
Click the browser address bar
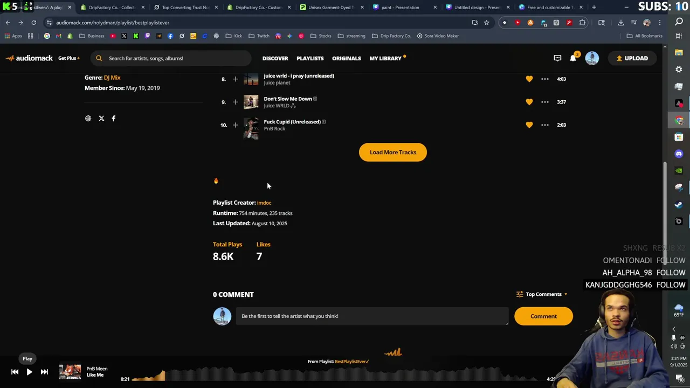coord(259,23)
